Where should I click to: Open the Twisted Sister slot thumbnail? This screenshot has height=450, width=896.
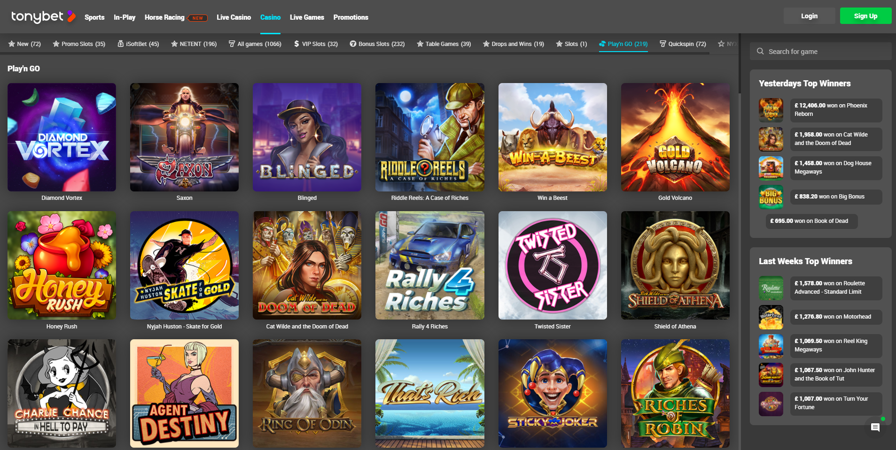[x=553, y=265]
